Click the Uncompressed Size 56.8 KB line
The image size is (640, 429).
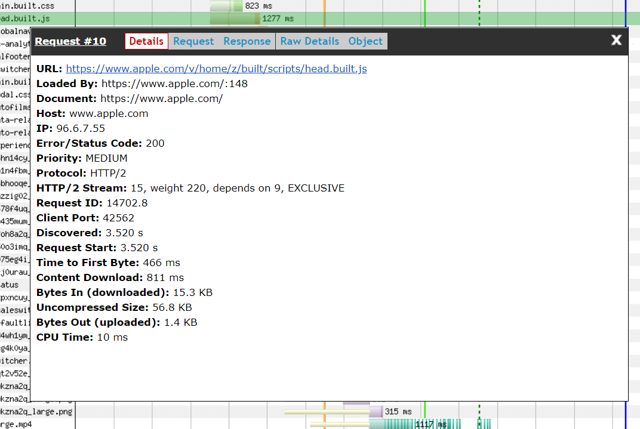tap(114, 307)
